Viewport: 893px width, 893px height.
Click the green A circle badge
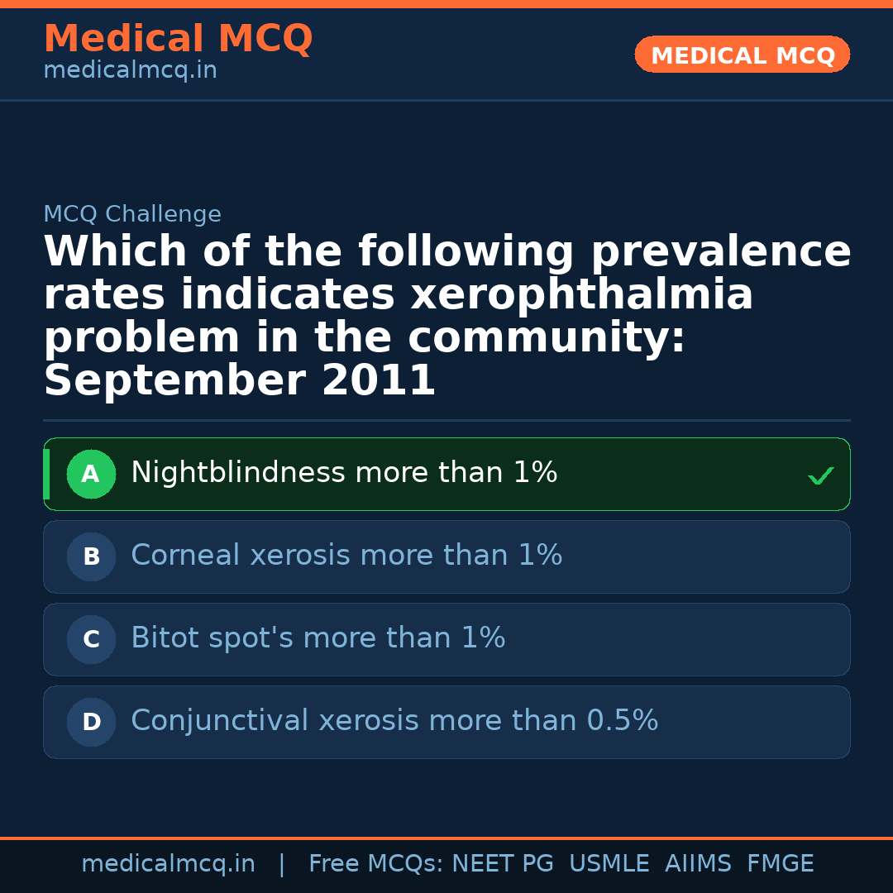91,475
